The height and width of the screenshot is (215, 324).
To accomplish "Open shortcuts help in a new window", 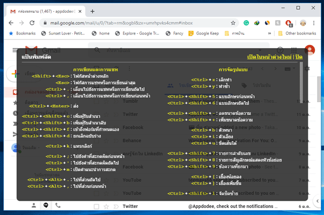I will pos(269,57).
